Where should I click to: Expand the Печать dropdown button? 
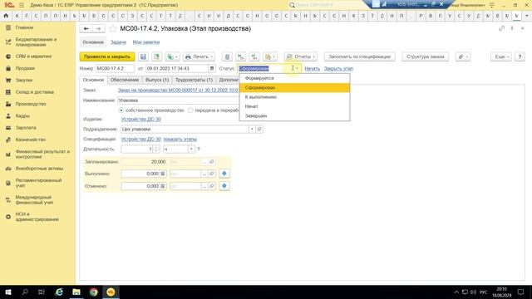199,56
